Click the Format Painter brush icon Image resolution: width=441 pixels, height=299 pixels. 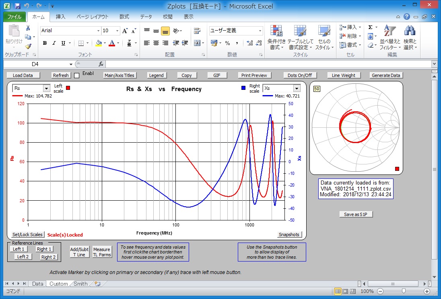pos(28,46)
